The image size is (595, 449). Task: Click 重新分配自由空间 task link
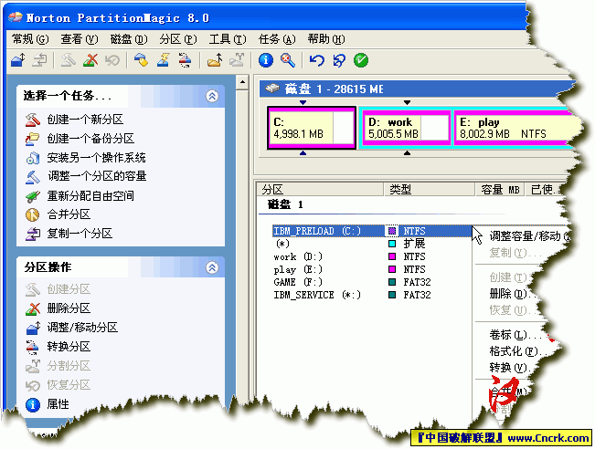click(90, 196)
